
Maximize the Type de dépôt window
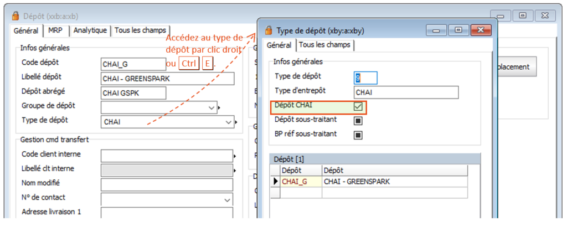458,30
